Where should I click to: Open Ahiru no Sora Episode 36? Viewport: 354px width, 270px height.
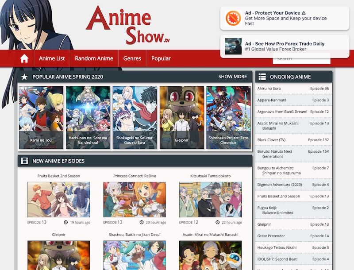(293, 89)
